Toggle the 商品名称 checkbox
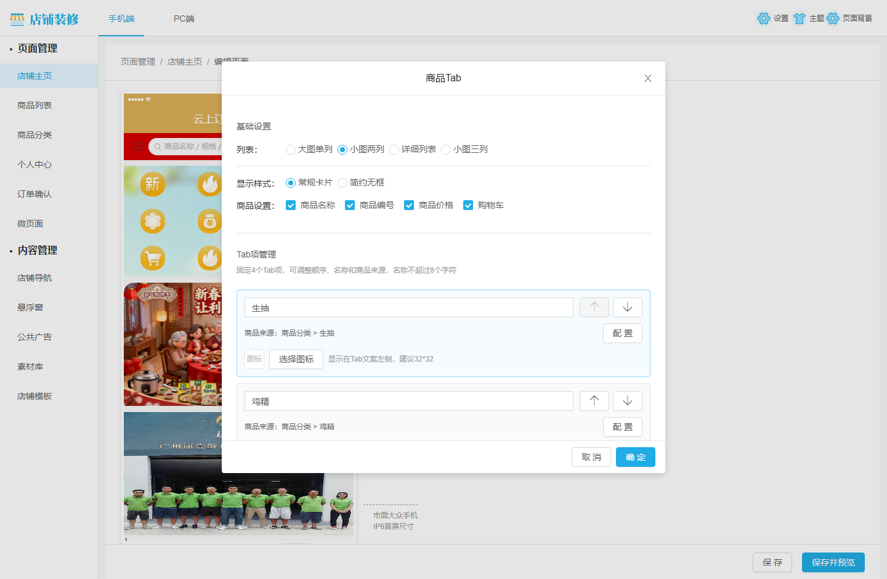This screenshot has height=579, width=887. [x=291, y=205]
